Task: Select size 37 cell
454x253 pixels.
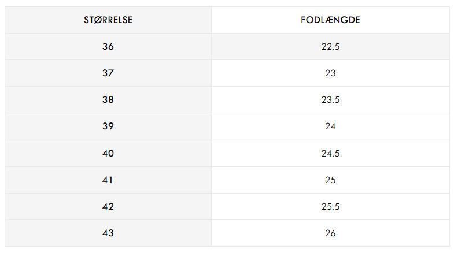Action: (x=108, y=73)
